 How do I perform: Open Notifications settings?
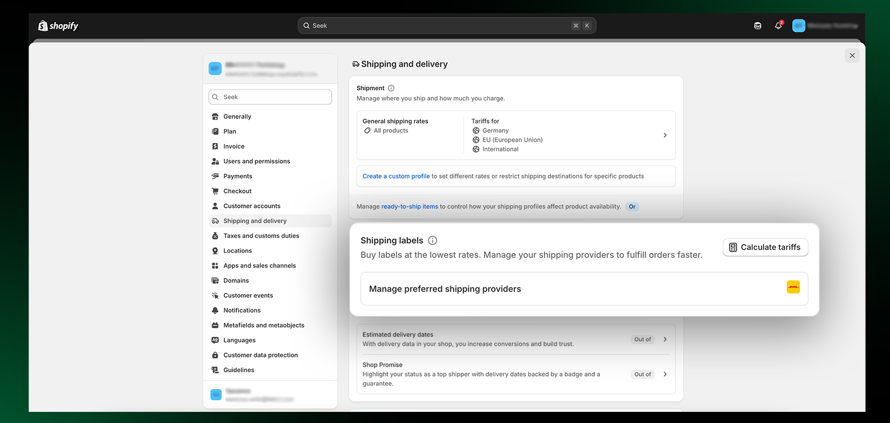pos(270,310)
